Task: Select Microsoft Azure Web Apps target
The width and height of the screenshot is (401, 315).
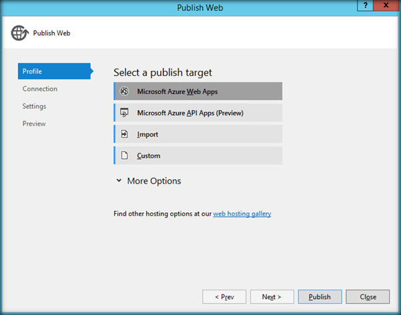Action: (198, 91)
